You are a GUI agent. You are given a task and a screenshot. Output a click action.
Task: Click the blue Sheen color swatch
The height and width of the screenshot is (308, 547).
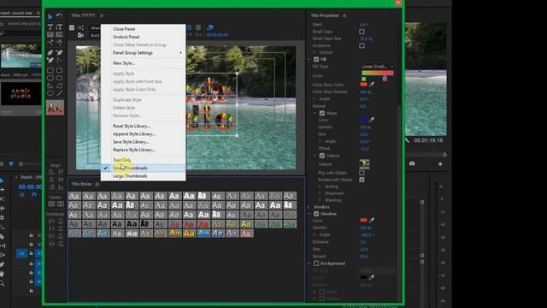coord(363,120)
